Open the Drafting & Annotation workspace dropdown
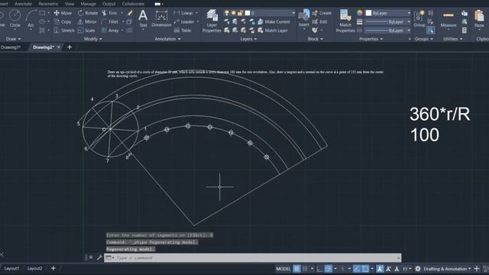Image resolution: width=489 pixels, height=275 pixels. 447,269
